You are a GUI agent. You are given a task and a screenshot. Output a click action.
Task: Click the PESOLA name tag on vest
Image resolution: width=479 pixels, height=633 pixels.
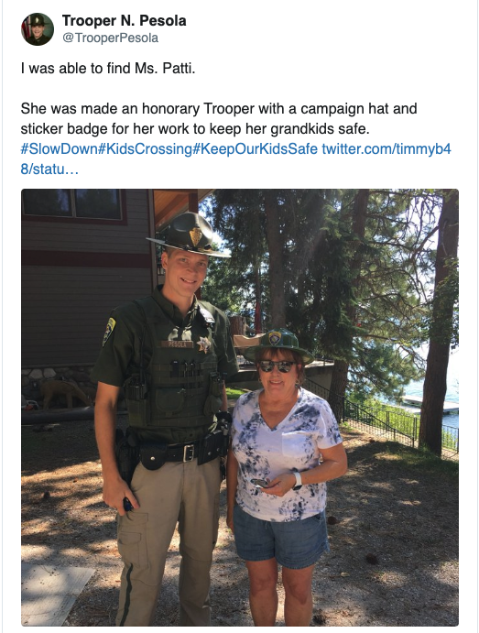[177, 344]
